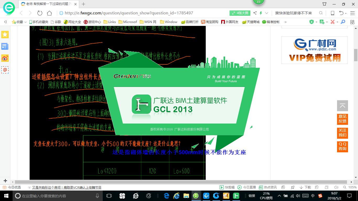Click the browser forward arrow
The image size is (358, 201).
[x=30, y=13]
